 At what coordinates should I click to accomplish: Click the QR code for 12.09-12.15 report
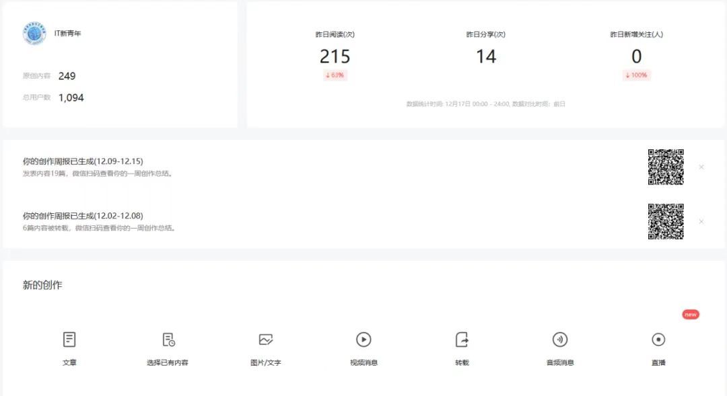pyautogui.click(x=666, y=167)
